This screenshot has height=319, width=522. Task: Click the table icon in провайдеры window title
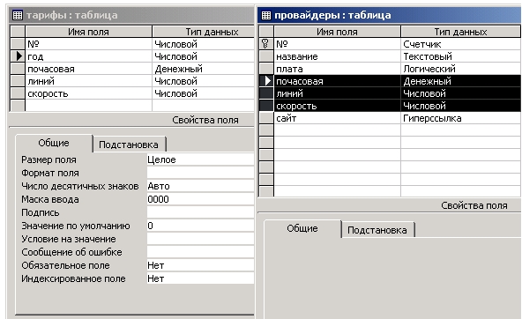[266, 15]
